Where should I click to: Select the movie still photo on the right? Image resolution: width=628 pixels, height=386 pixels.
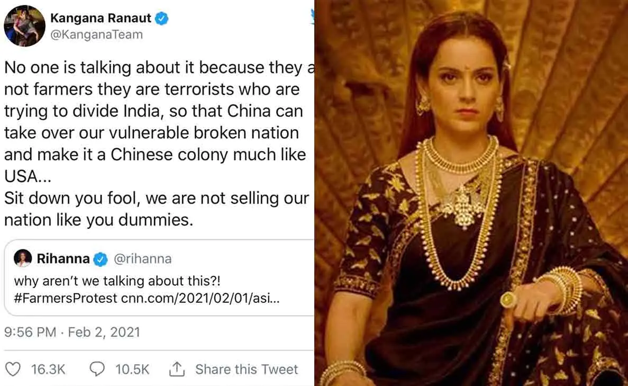pyautogui.click(x=471, y=193)
